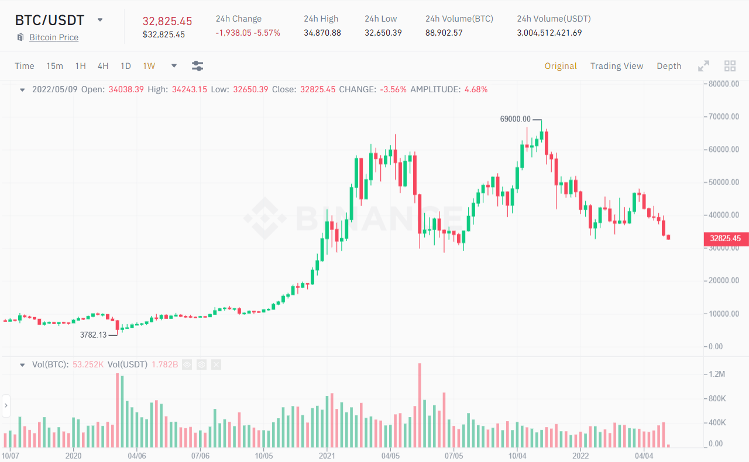Open the multi-chart grid layout icon
Image resolution: width=749 pixels, height=462 pixels.
(730, 66)
